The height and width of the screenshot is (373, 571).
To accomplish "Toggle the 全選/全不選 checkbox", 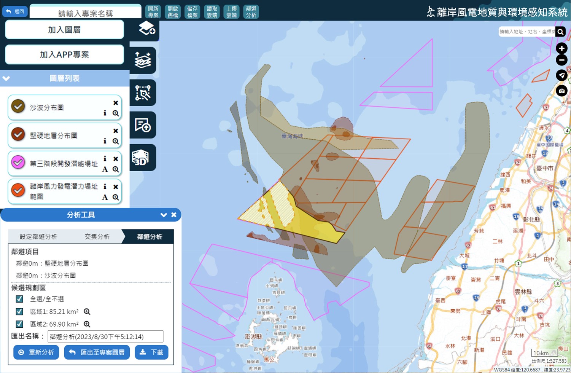I will point(19,299).
